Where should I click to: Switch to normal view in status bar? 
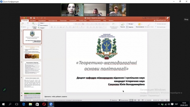click(x=131, y=100)
